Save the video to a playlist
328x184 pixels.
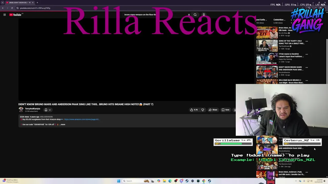225,110
